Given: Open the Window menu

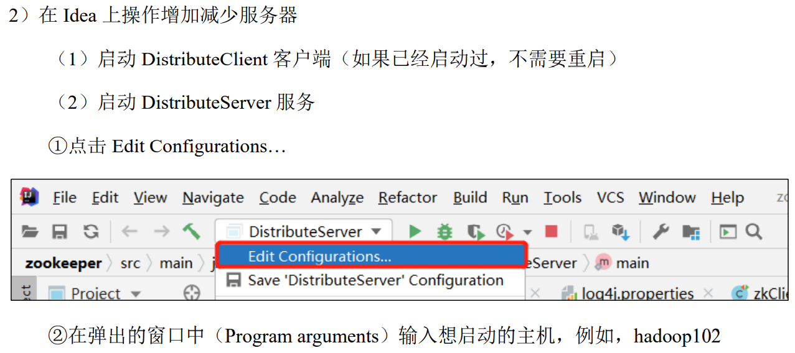Looking at the screenshot, I should click(x=667, y=198).
